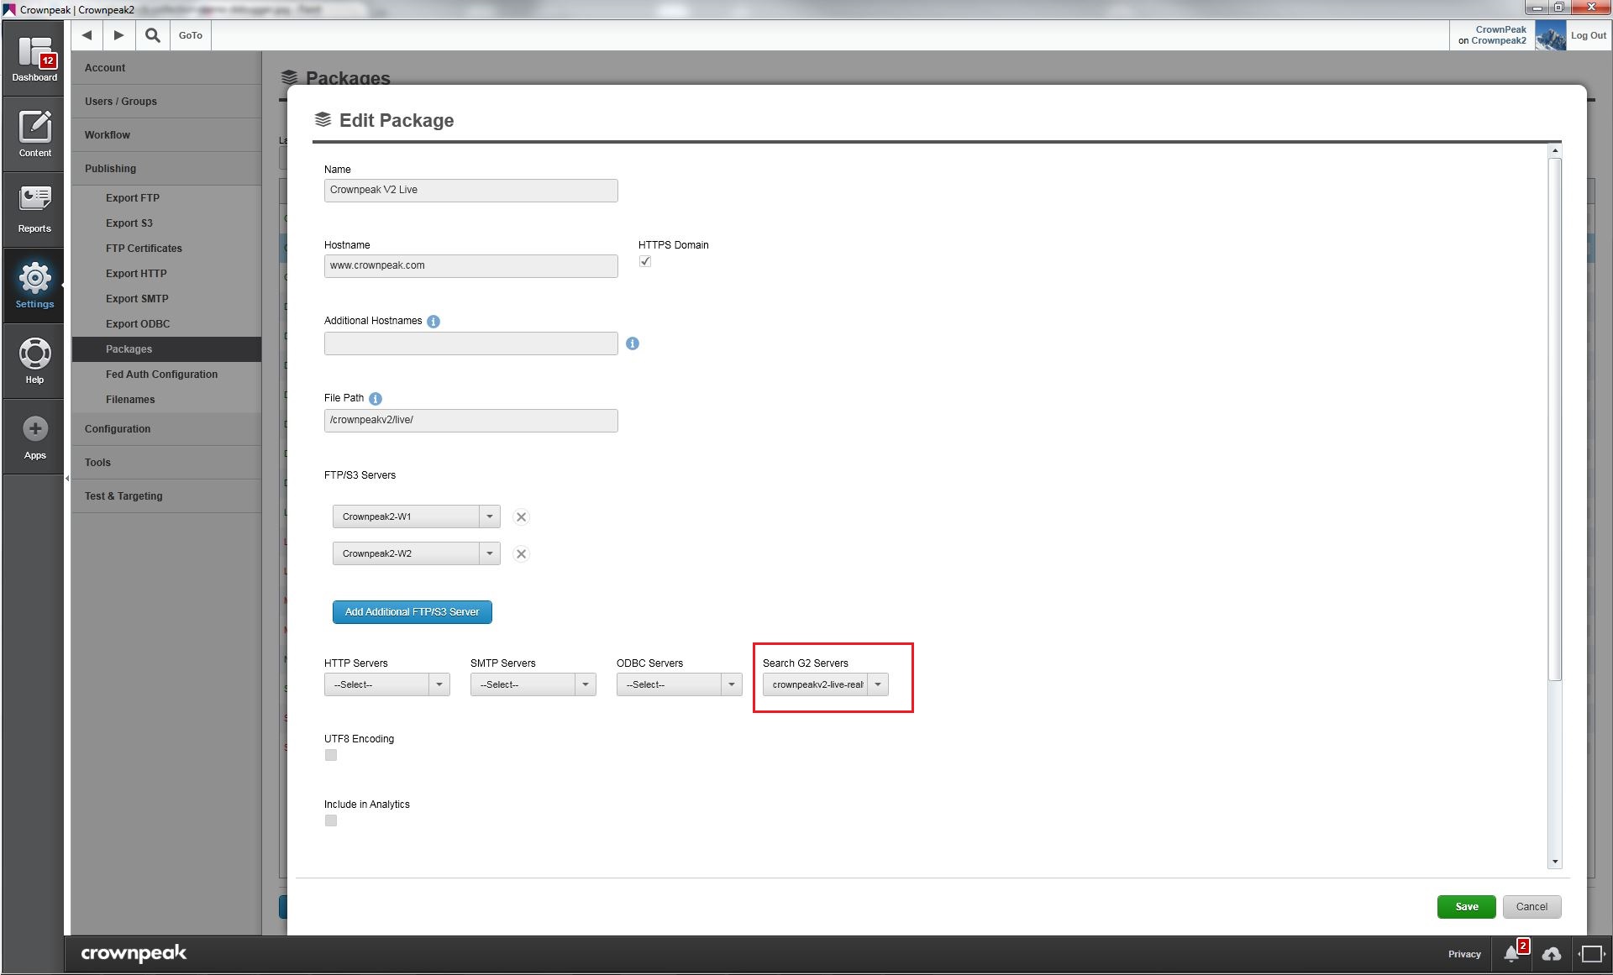Open Test & Targeting menu item

[x=166, y=496]
